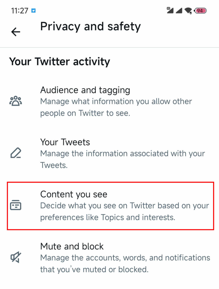The height and width of the screenshot is (289, 219).
Task: Open Mute and block settings
Action: [72, 246]
